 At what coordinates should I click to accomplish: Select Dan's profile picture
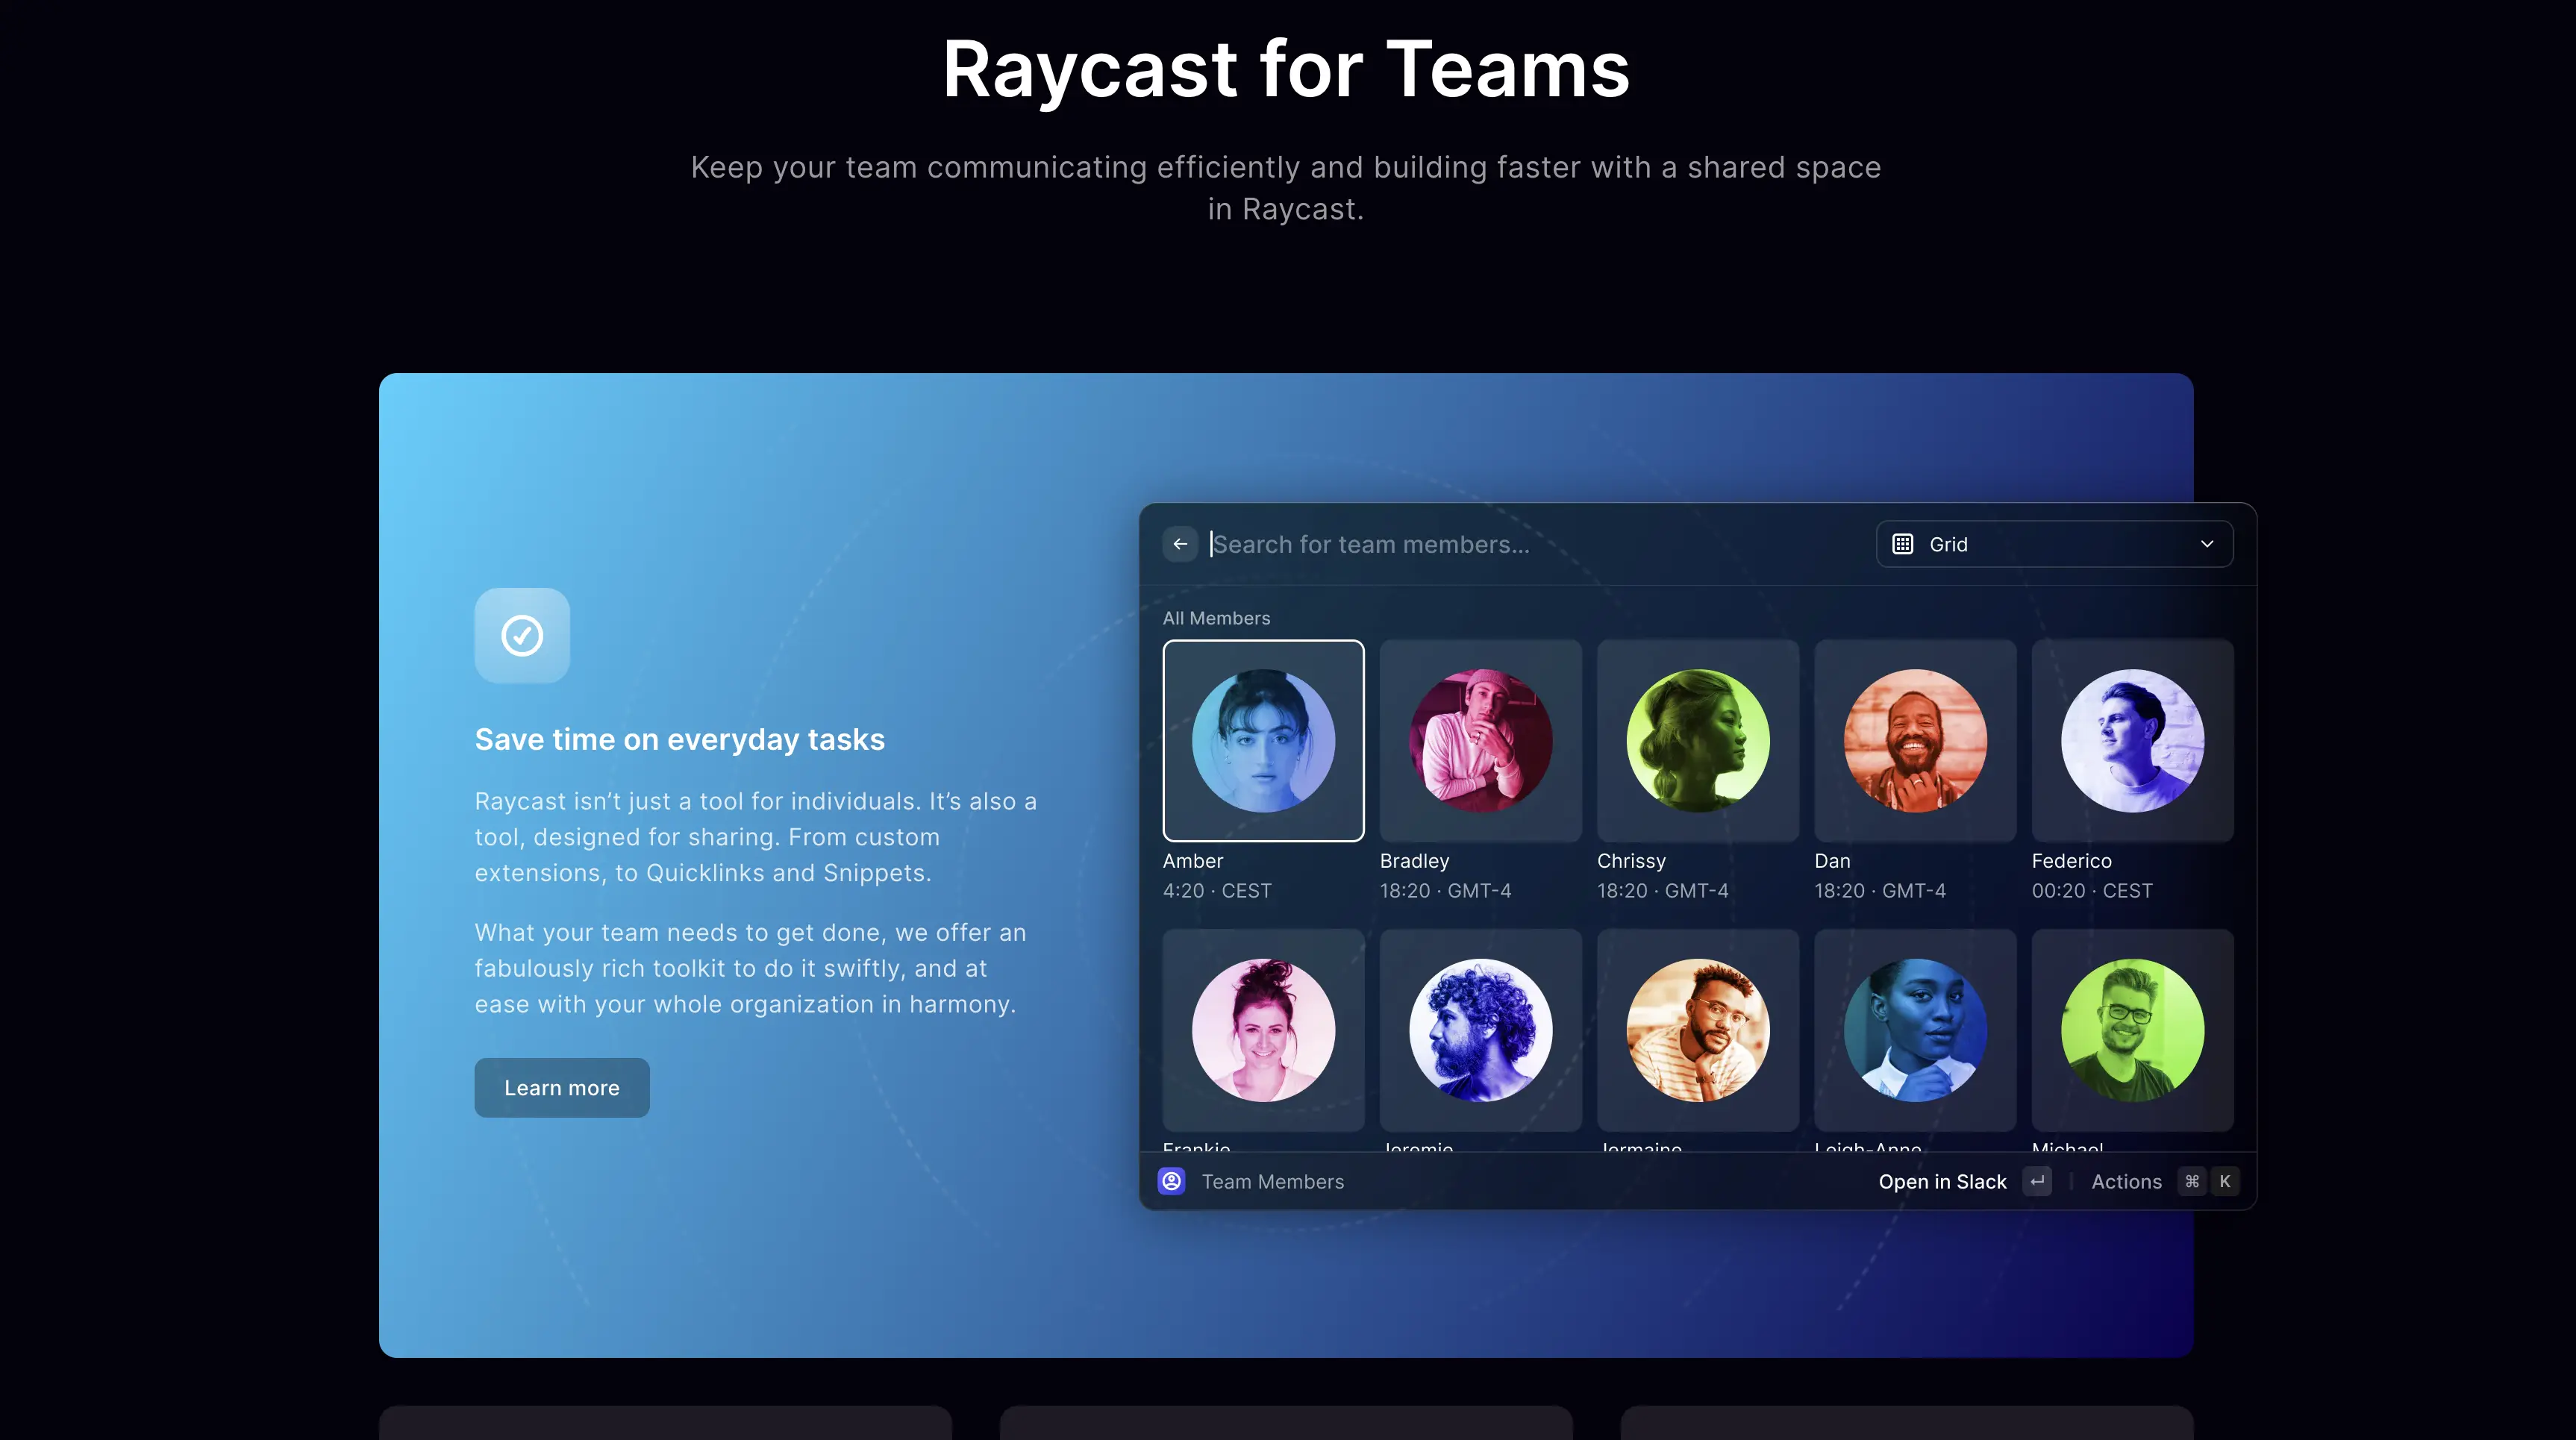(1913, 740)
